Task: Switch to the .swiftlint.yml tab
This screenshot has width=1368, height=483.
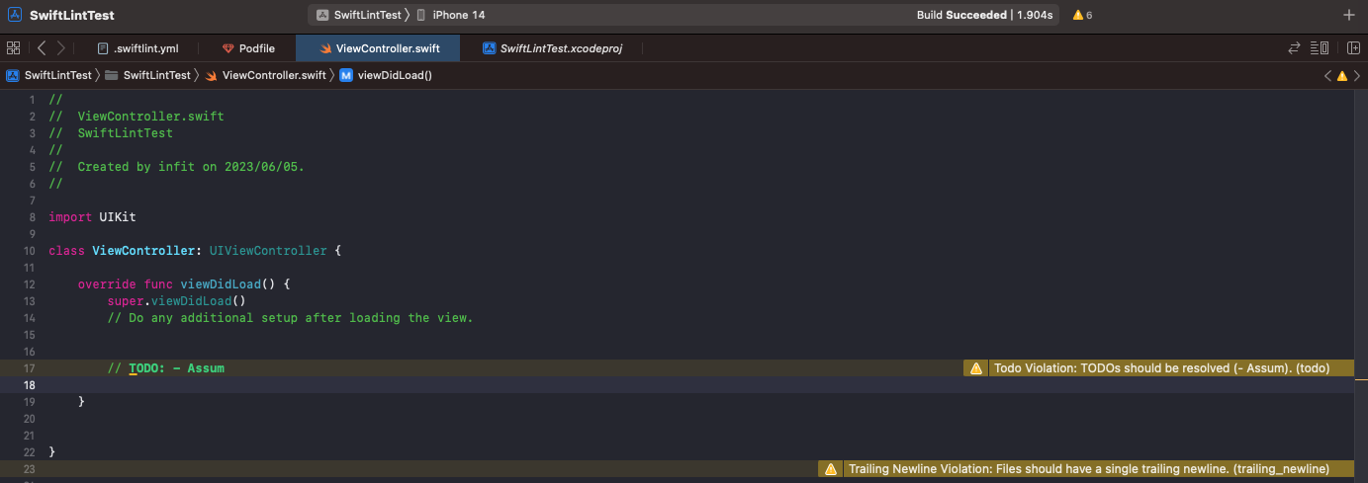Action: click(x=137, y=48)
